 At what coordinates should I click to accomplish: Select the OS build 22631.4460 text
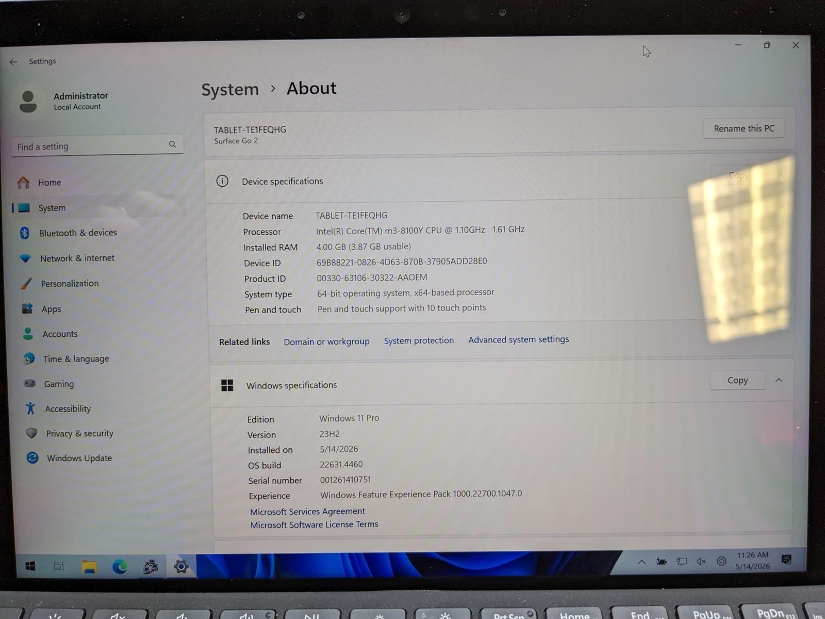tap(341, 464)
